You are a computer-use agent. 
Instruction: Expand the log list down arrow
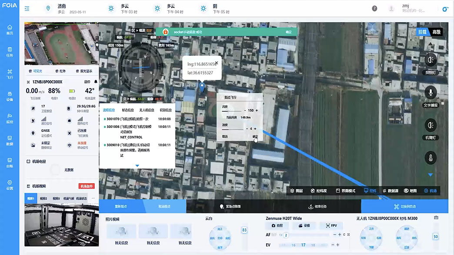[137, 166]
